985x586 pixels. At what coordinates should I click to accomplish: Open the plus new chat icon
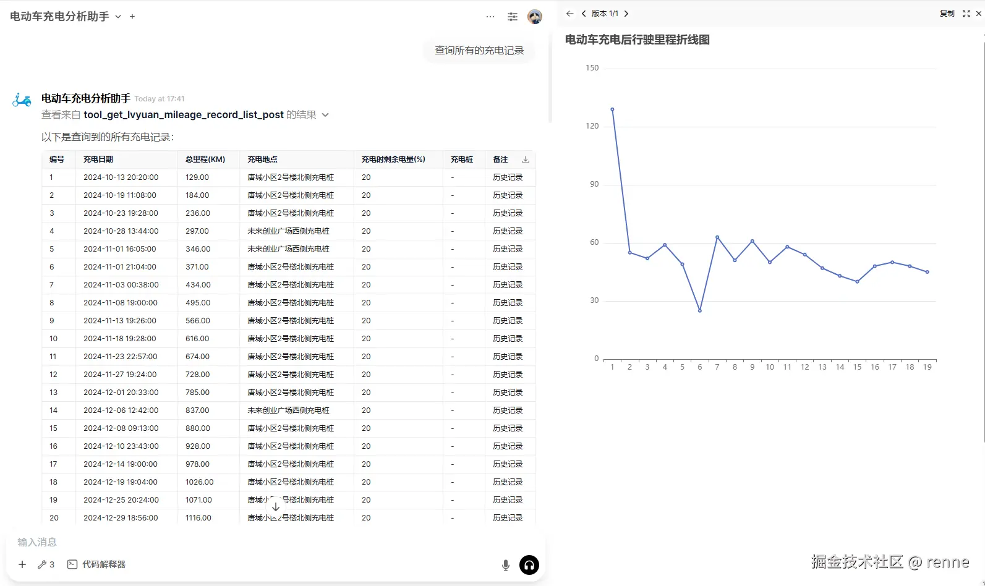[132, 17]
